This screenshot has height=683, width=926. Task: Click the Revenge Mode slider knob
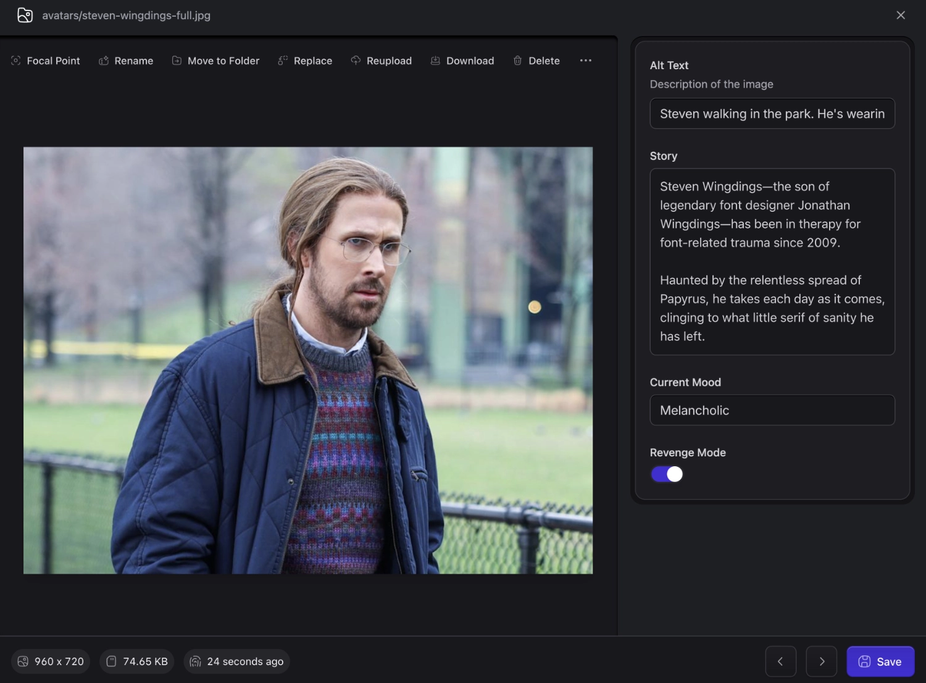pyautogui.click(x=674, y=474)
